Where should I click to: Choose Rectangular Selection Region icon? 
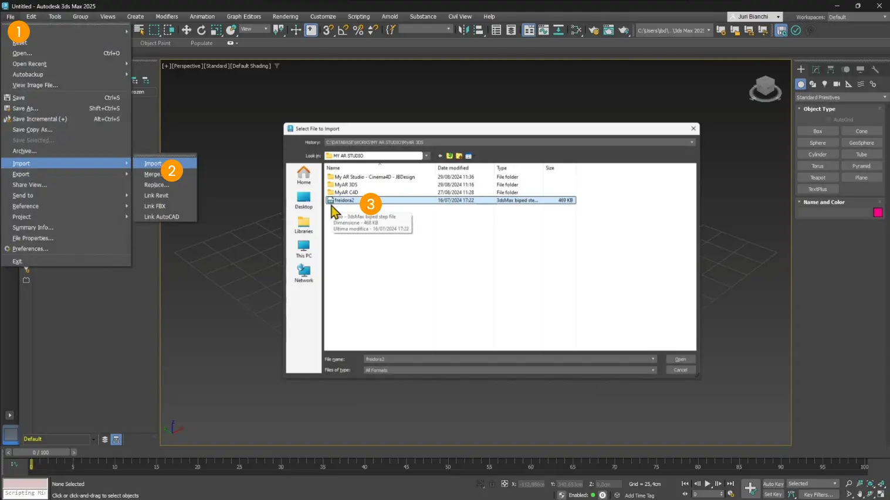pos(154,30)
